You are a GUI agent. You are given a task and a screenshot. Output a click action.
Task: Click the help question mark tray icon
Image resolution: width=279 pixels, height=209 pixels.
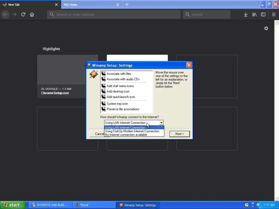[247, 205]
